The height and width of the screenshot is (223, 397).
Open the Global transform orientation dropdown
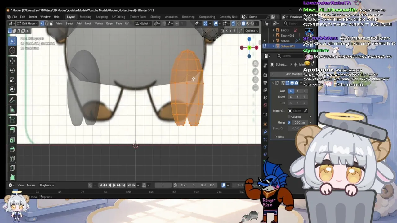[x=143, y=24]
